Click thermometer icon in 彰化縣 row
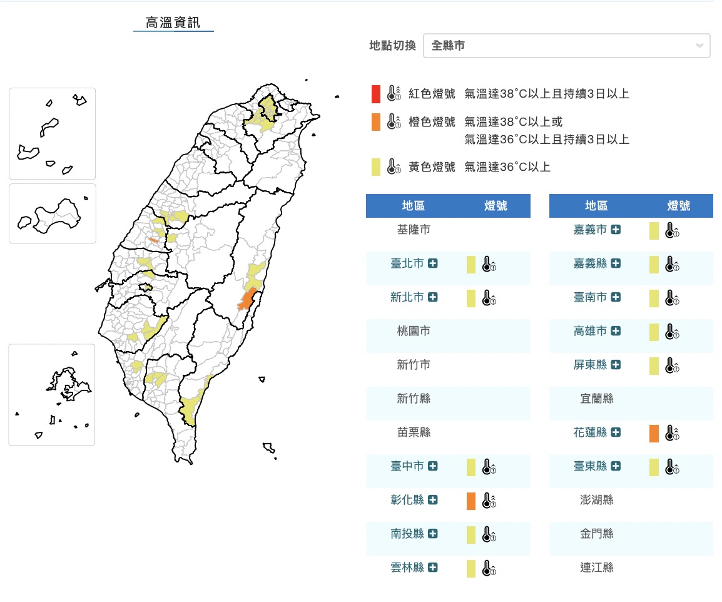Viewport: 722px width, 602px height. (489, 501)
